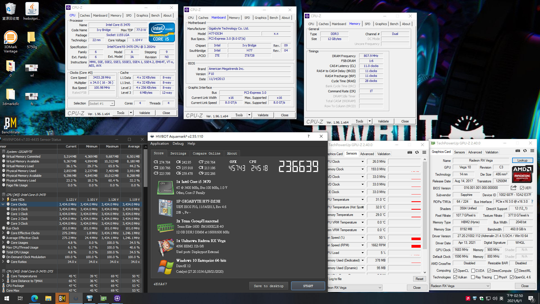Click the Fan Speed (%) sensor graph bar
The width and height of the screenshot is (540, 304).
click(404, 238)
